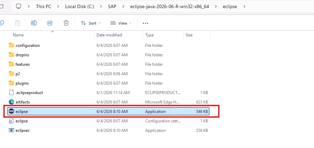The height and width of the screenshot is (148, 314).
Task: Select the configuration folder name
Action: click(28, 46)
